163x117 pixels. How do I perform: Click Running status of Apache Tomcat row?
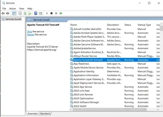tap(129, 60)
